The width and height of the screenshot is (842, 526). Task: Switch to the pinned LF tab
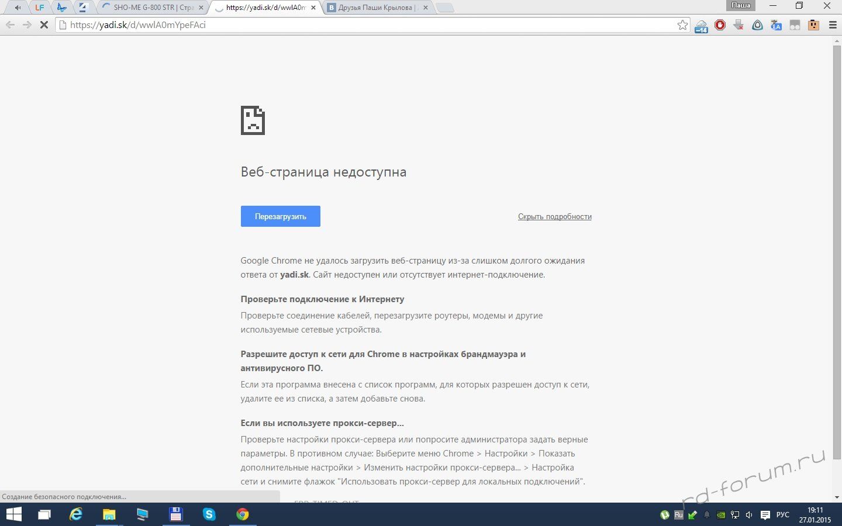pos(39,8)
